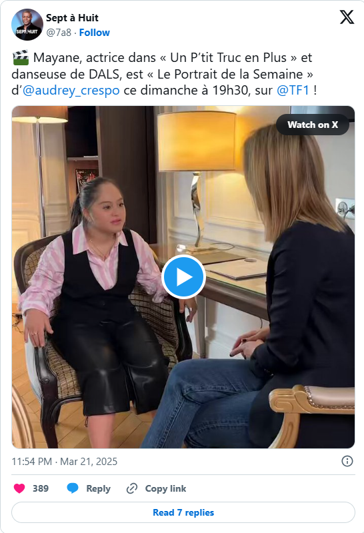Open the Sept à Huit profile avatar
This screenshot has height=533, width=364.
[x=27, y=25]
